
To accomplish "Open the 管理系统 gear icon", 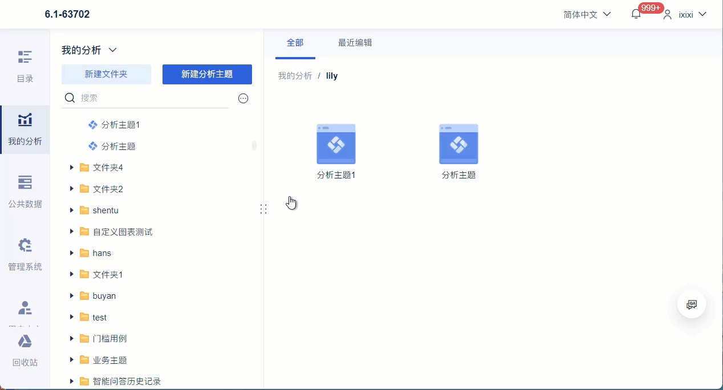I will pyautogui.click(x=25, y=245).
